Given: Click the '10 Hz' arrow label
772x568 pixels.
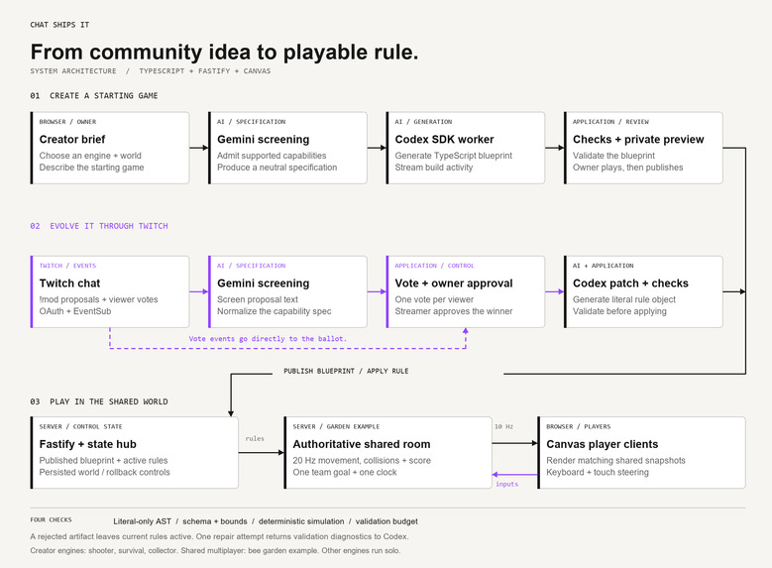Looking at the screenshot, I should click(503, 426).
